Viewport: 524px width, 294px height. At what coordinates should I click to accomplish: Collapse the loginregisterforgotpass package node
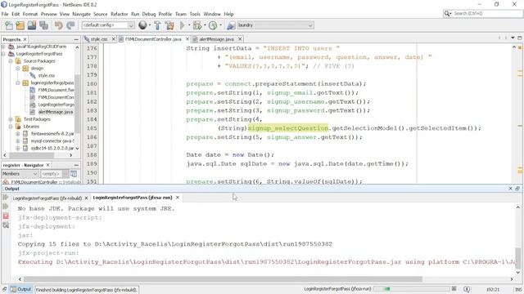(18, 82)
